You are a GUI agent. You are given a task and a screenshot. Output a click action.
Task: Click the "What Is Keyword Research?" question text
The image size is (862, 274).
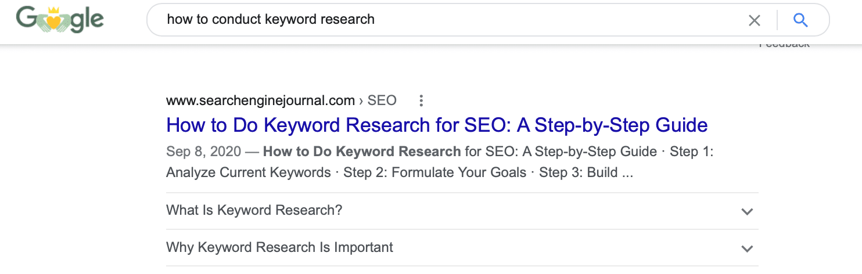pyautogui.click(x=254, y=210)
